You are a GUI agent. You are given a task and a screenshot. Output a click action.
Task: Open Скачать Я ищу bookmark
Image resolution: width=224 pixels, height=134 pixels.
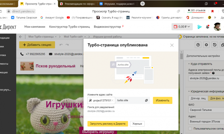[x=110, y=18]
